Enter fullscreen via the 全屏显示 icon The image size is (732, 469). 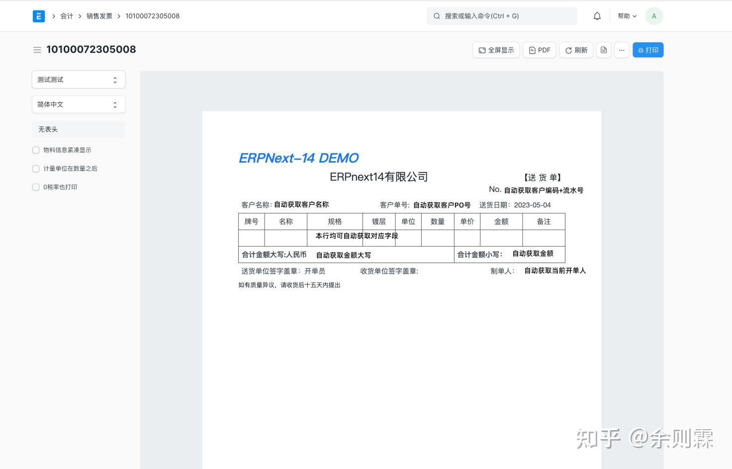(496, 50)
